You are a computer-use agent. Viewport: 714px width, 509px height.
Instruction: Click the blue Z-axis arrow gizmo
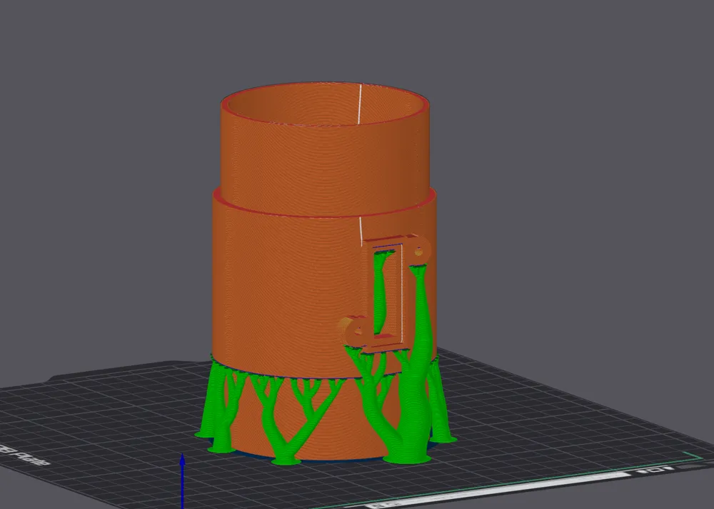tap(182, 480)
